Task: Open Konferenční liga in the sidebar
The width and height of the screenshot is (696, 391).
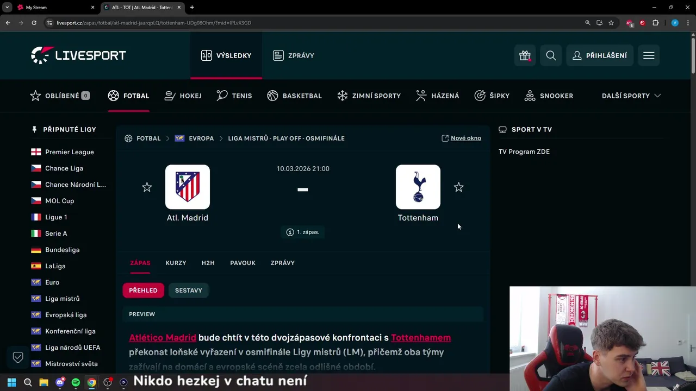Action: (x=70, y=331)
